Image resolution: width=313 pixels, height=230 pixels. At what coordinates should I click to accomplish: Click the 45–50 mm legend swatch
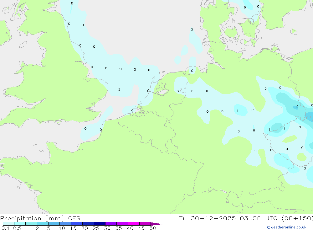point(145,224)
